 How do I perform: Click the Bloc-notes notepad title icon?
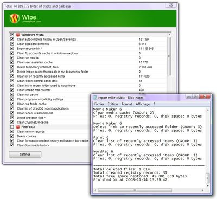(x=95, y=98)
